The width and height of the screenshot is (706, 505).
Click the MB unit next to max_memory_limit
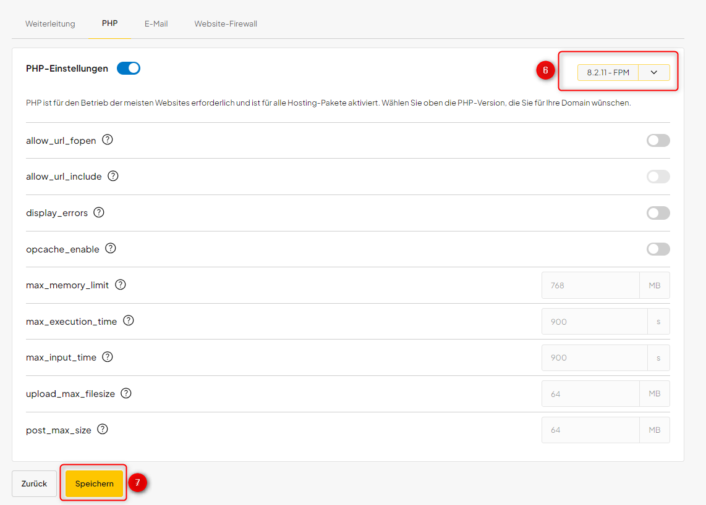coord(654,285)
